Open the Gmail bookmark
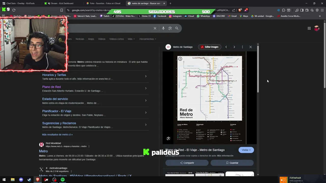 (x=232, y=16)
